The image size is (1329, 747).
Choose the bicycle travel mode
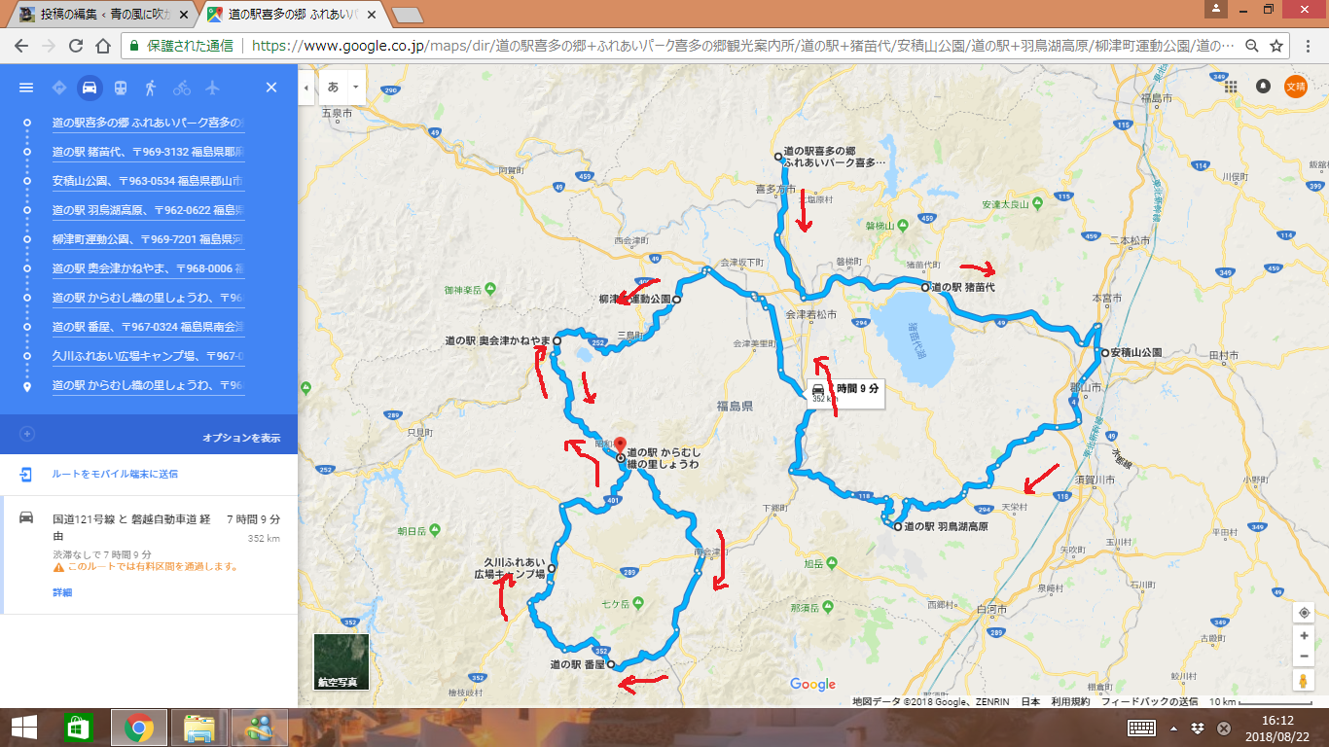(x=182, y=88)
